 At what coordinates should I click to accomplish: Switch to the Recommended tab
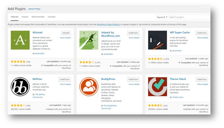coord(38,17)
